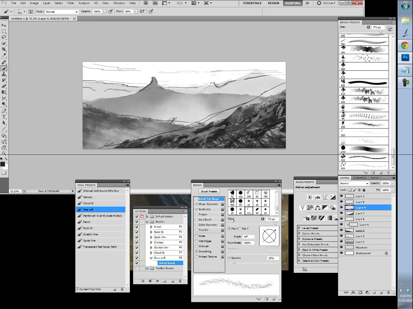Open the Filter menu

71,3
